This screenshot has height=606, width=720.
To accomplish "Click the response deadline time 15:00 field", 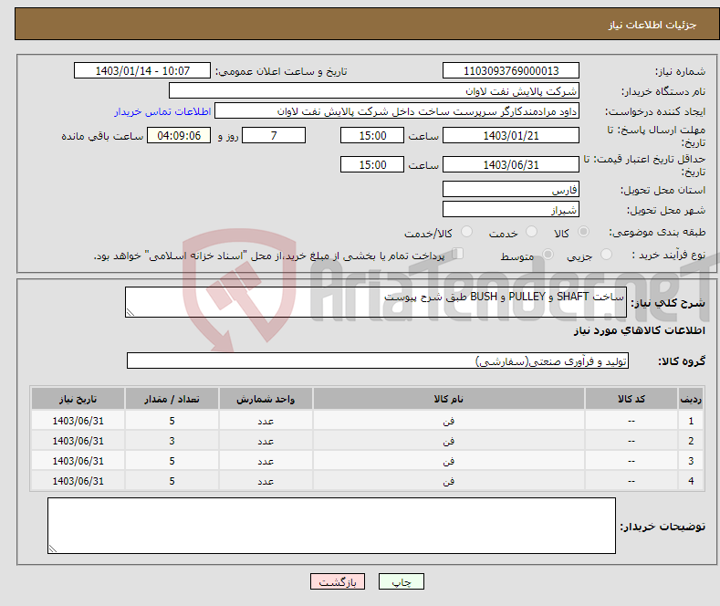I will point(372,135).
